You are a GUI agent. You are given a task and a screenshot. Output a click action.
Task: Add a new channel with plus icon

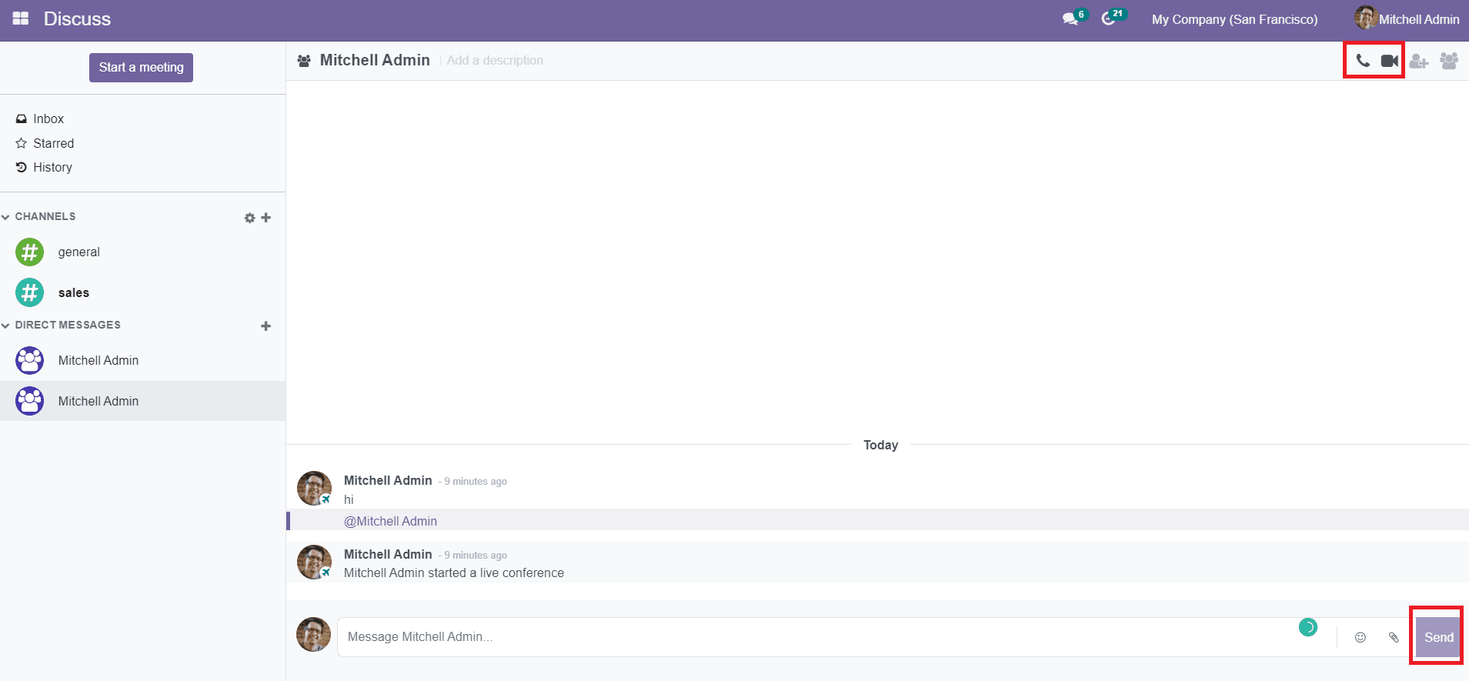click(x=266, y=218)
